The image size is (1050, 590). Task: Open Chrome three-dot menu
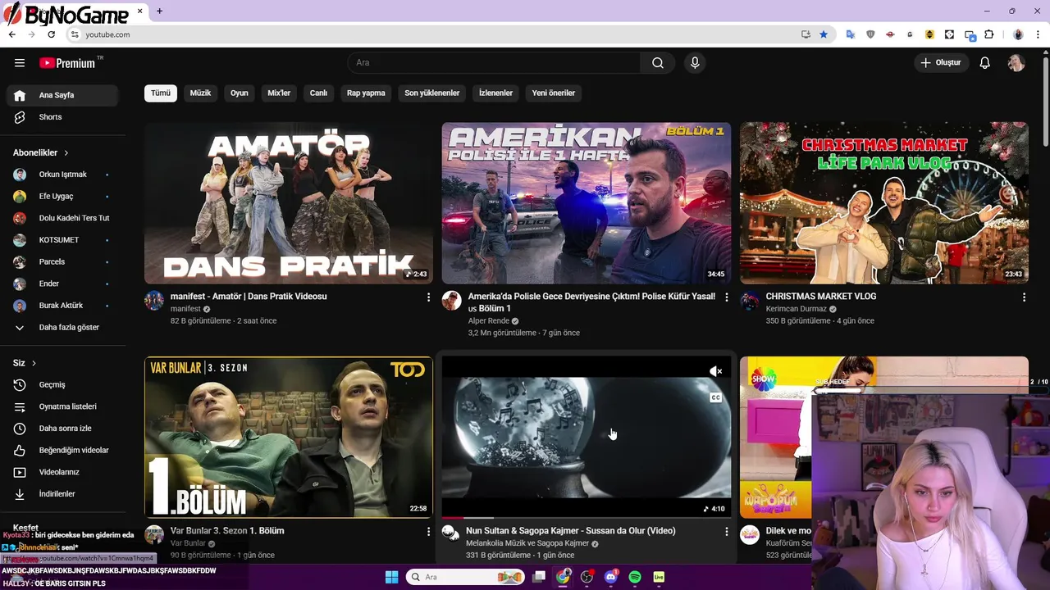coord(1039,34)
